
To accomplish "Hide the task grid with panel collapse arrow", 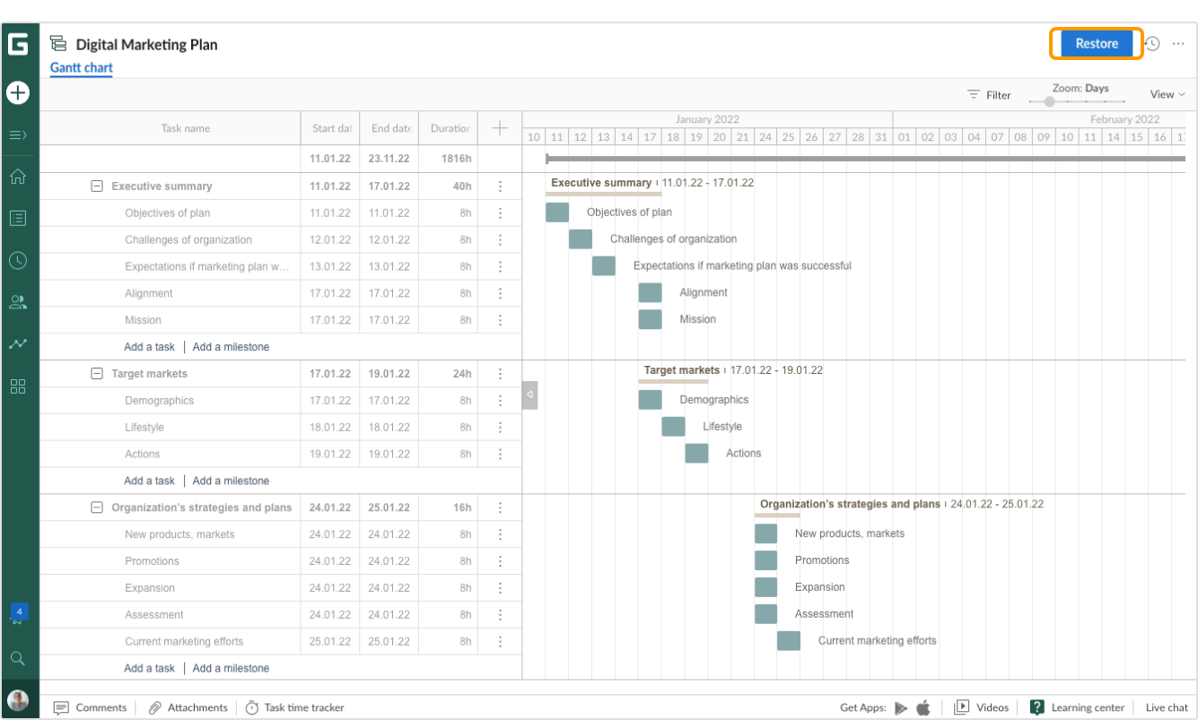I will [529, 395].
